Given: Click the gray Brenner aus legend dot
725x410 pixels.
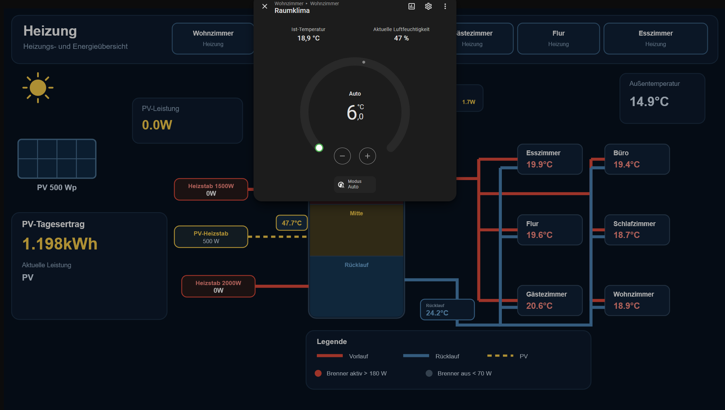Looking at the screenshot, I should tap(429, 373).
